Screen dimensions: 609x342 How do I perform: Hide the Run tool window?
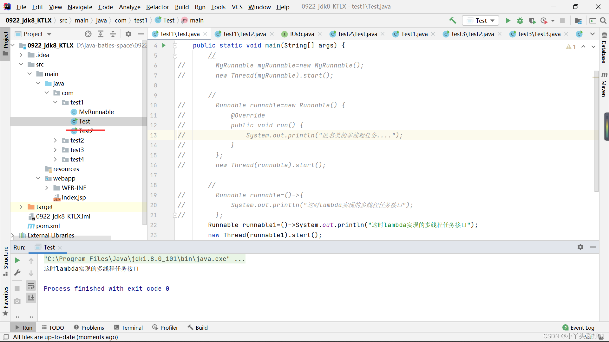pyautogui.click(x=593, y=247)
